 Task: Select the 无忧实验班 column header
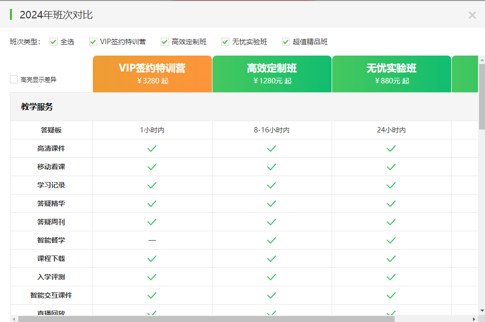pos(392,74)
